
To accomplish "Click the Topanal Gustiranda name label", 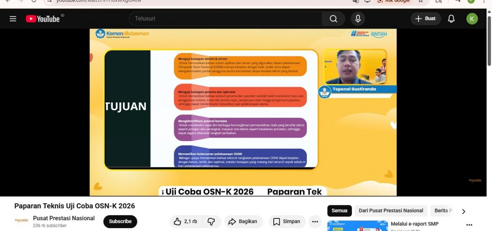I will 354,89.
